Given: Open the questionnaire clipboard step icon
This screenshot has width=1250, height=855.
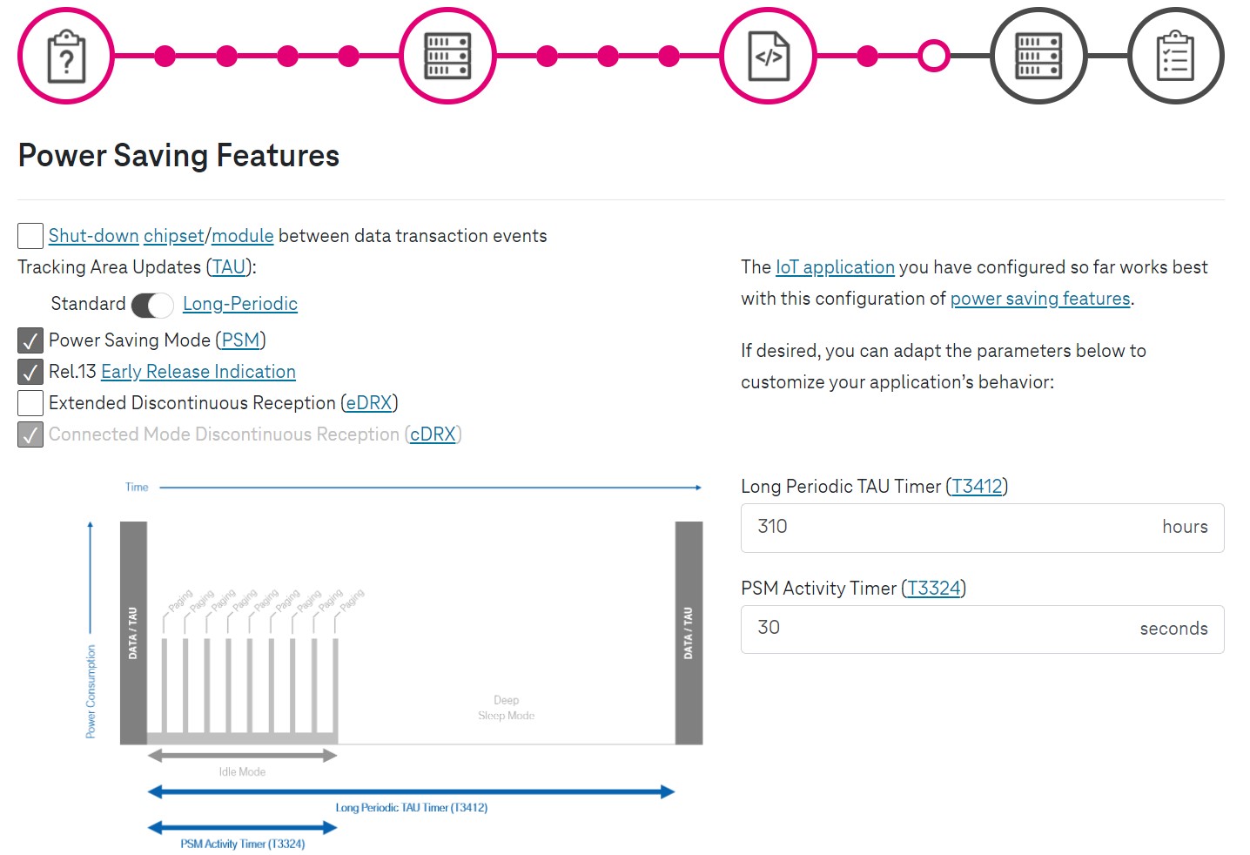Looking at the screenshot, I should tap(66, 57).
